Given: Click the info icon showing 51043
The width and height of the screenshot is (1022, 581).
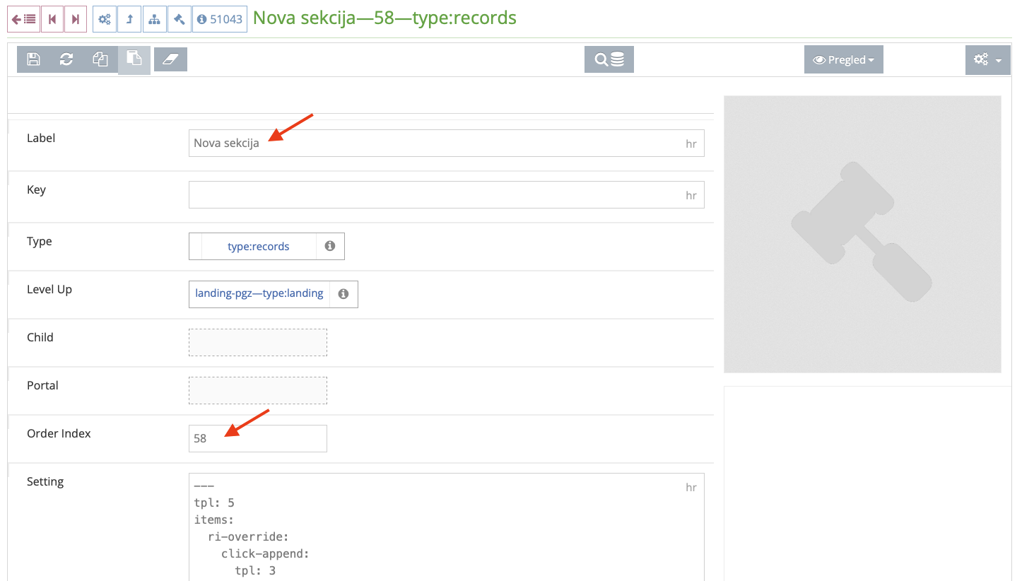Looking at the screenshot, I should [x=219, y=18].
